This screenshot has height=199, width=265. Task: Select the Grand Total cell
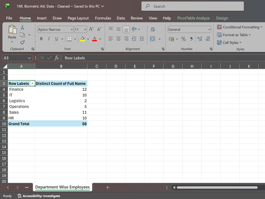click(21, 124)
